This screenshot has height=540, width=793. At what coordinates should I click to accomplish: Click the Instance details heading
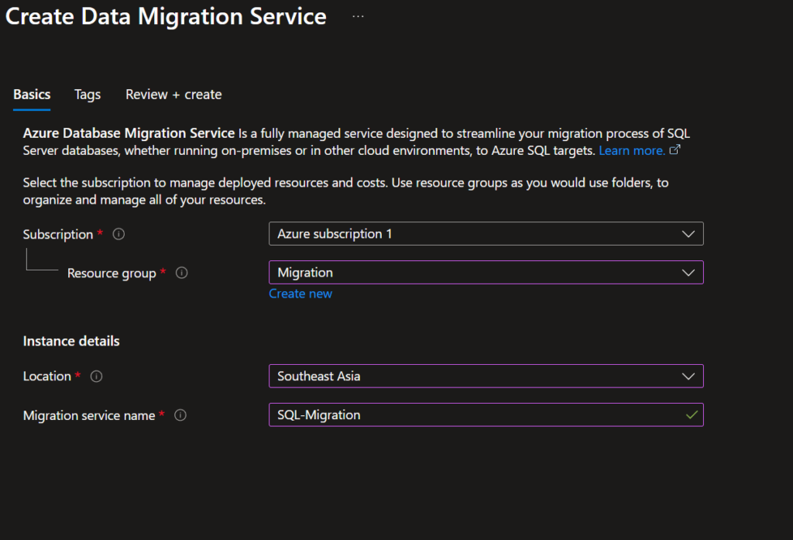coord(71,341)
